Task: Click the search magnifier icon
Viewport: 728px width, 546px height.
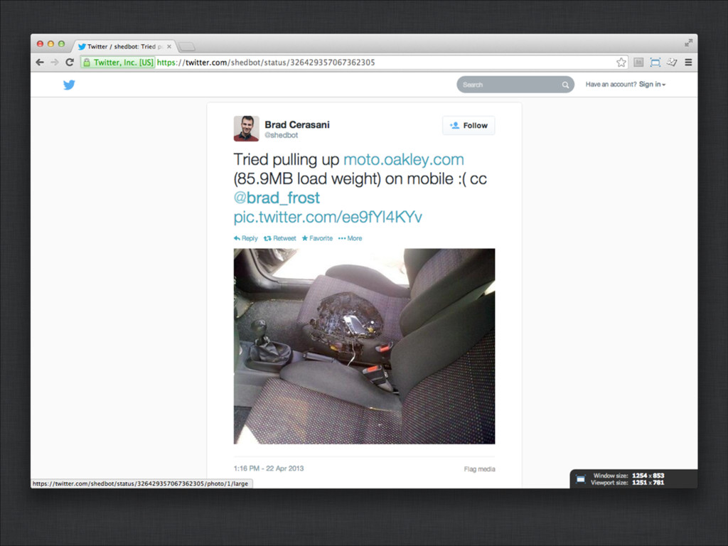Action: tap(565, 85)
